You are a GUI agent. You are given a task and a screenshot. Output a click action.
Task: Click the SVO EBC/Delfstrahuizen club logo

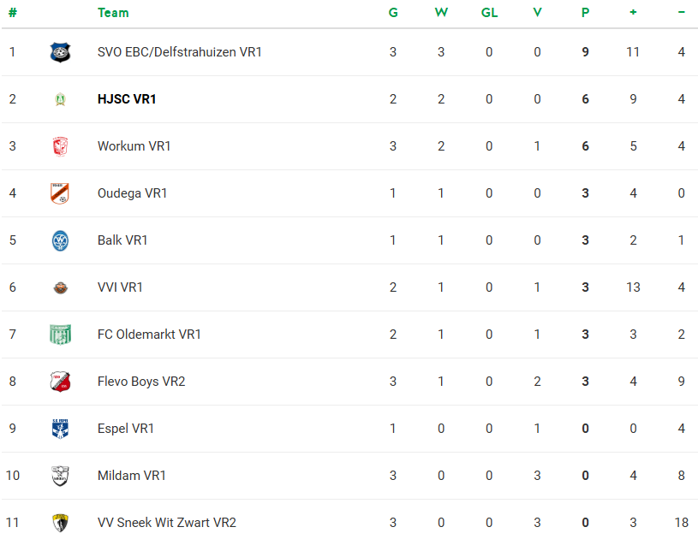(x=60, y=52)
